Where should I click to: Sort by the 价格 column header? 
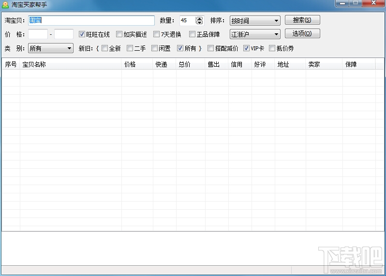(137, 64)
